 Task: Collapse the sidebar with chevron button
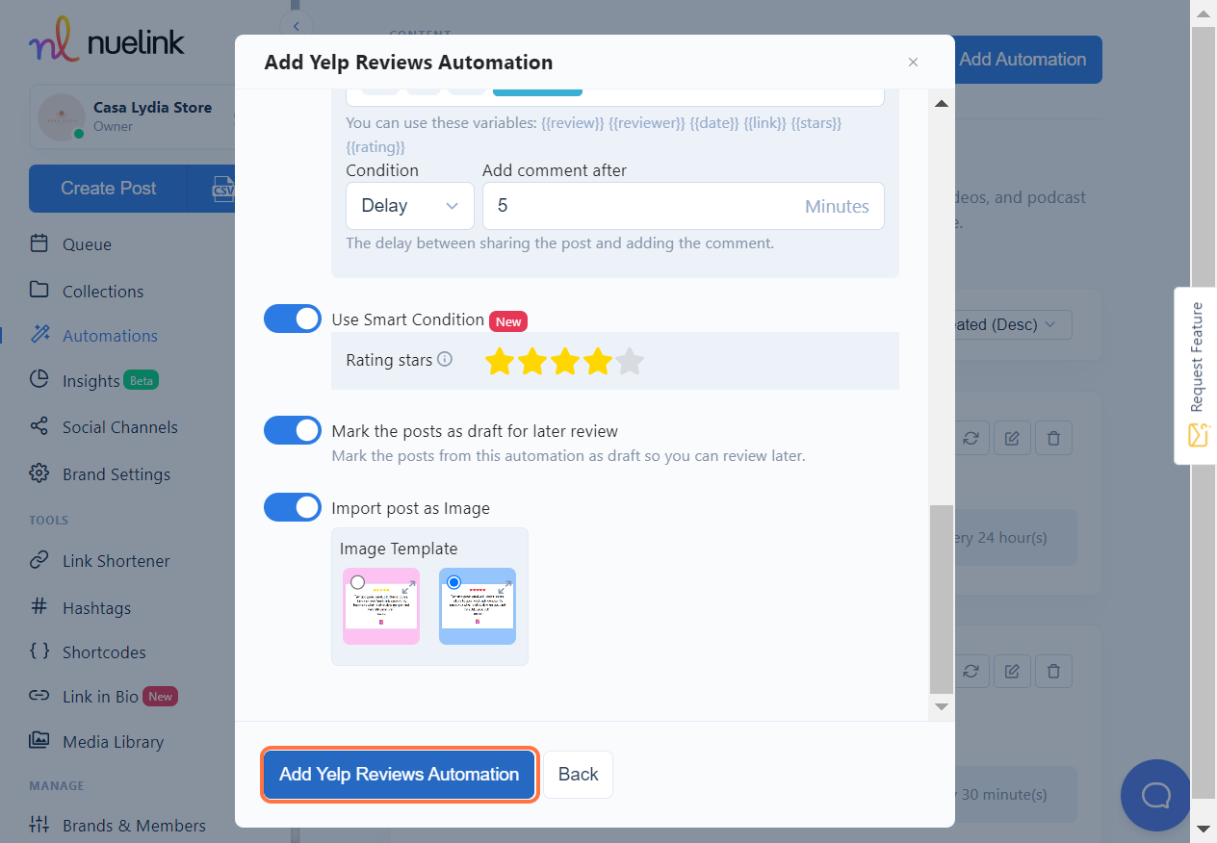pyautogui.click(x=297, y=26)
